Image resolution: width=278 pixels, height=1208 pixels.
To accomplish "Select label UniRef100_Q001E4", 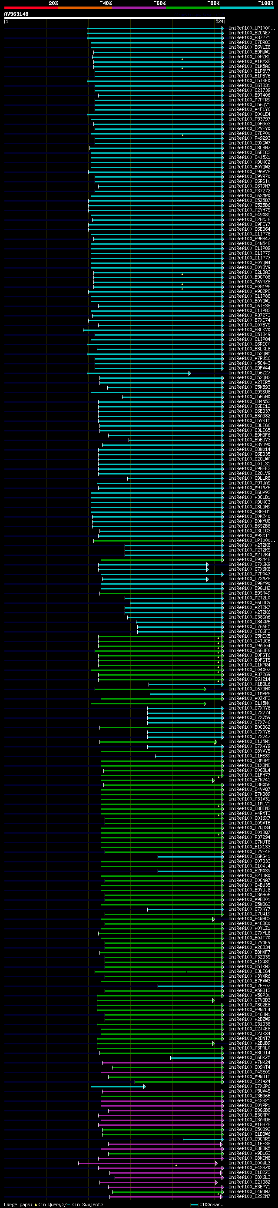I will pos(249,114).
